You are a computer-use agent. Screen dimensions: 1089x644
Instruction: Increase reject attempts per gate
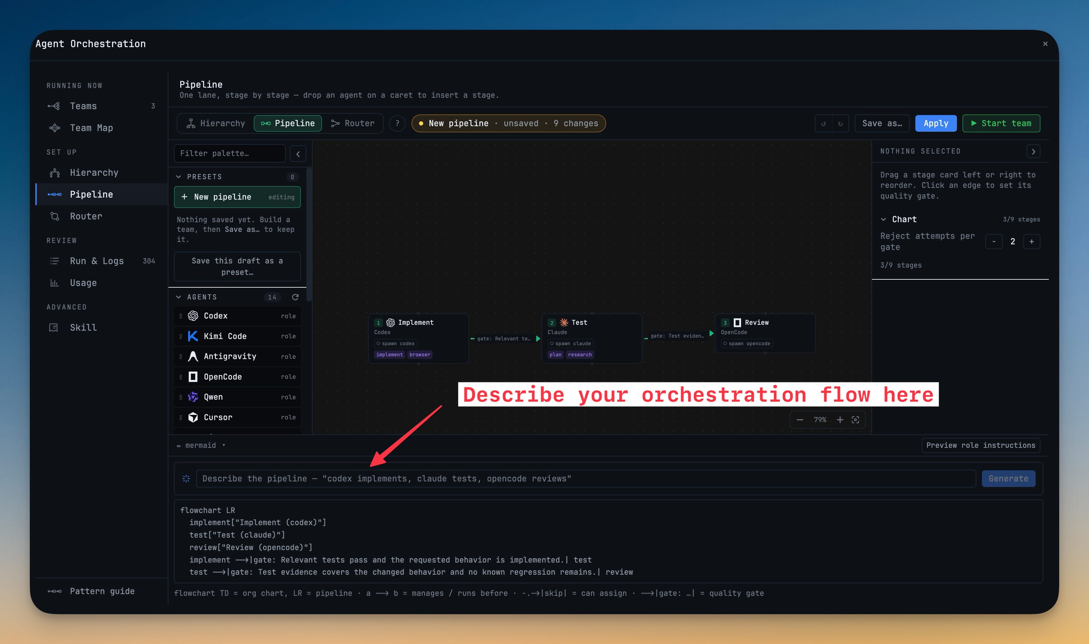1032,241
